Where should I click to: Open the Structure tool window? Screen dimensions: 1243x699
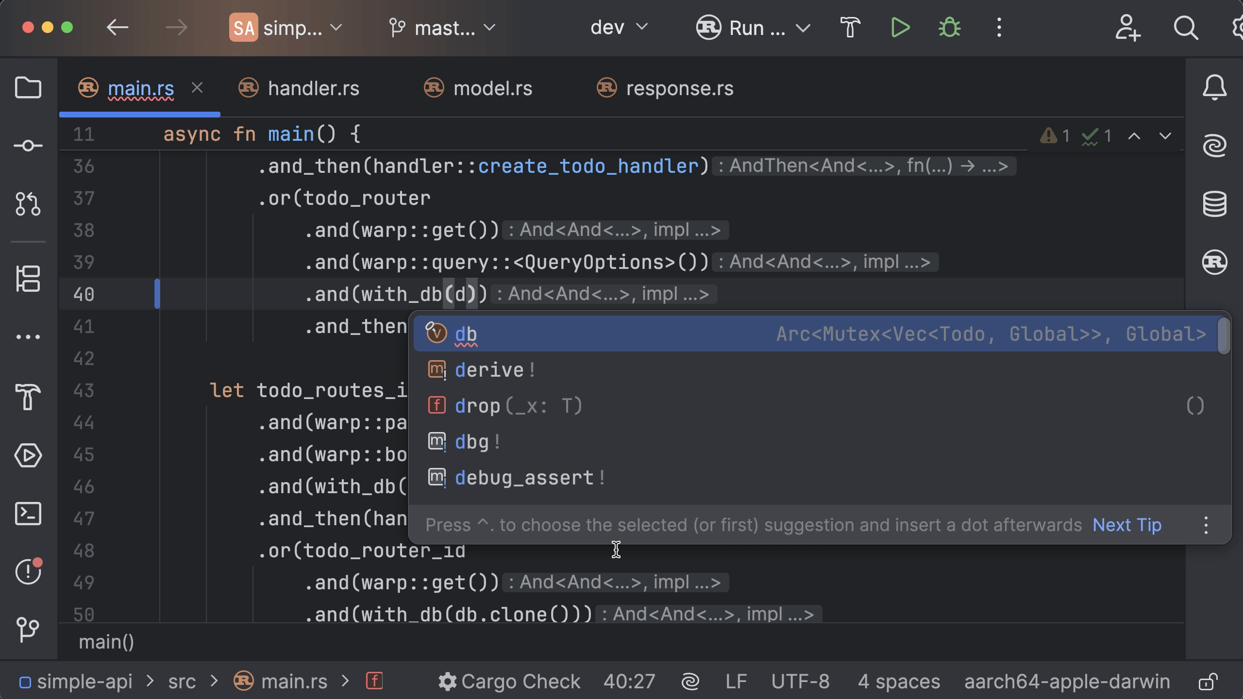coord(28,279)
